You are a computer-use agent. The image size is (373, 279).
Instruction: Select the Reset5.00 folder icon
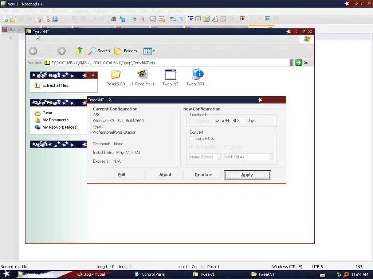pyautogui.click(x=115, y=78)
